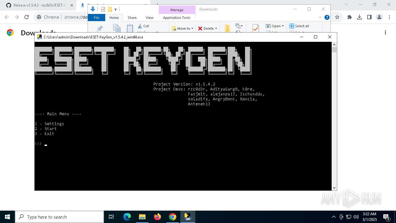Click the console input prompt
This screenshot has width=396, height=223.
(41, 144)
